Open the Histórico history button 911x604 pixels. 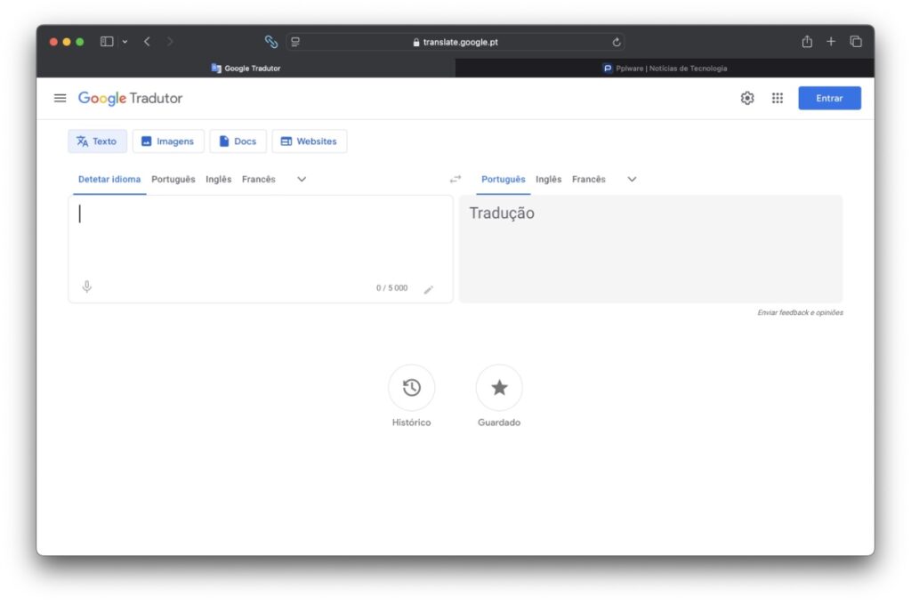(x=411, y=387)
